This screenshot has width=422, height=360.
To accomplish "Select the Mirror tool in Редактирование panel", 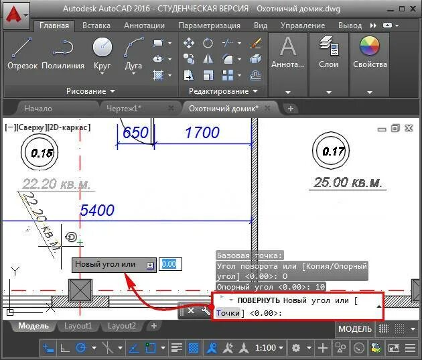I will 208,59.
